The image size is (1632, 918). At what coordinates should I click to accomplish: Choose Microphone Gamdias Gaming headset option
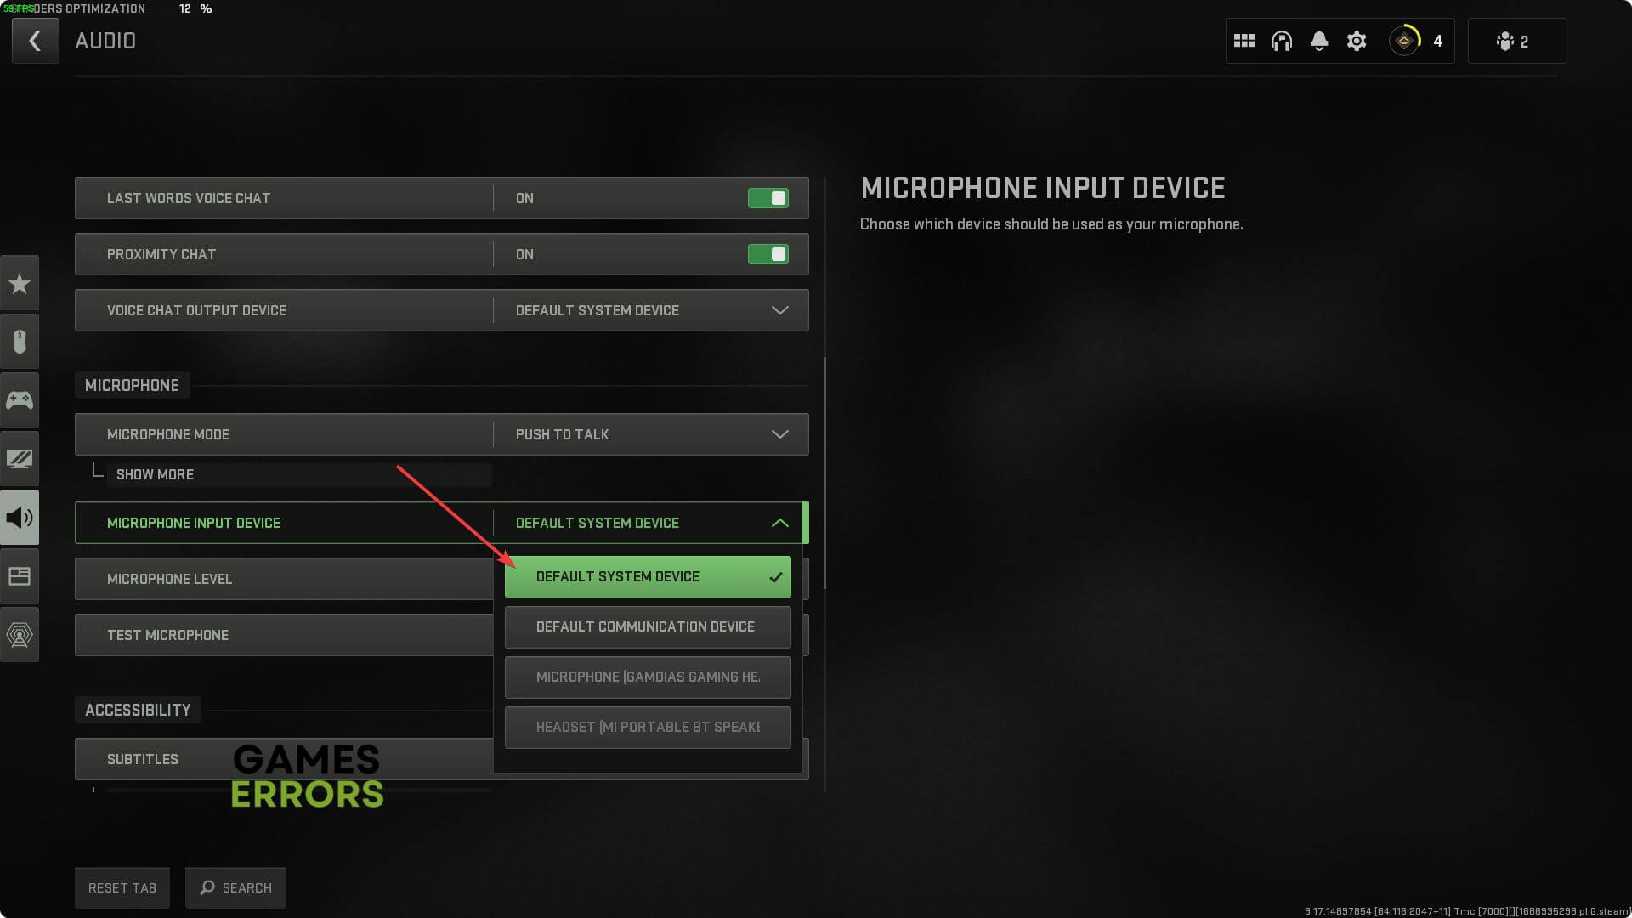[647, 677]
